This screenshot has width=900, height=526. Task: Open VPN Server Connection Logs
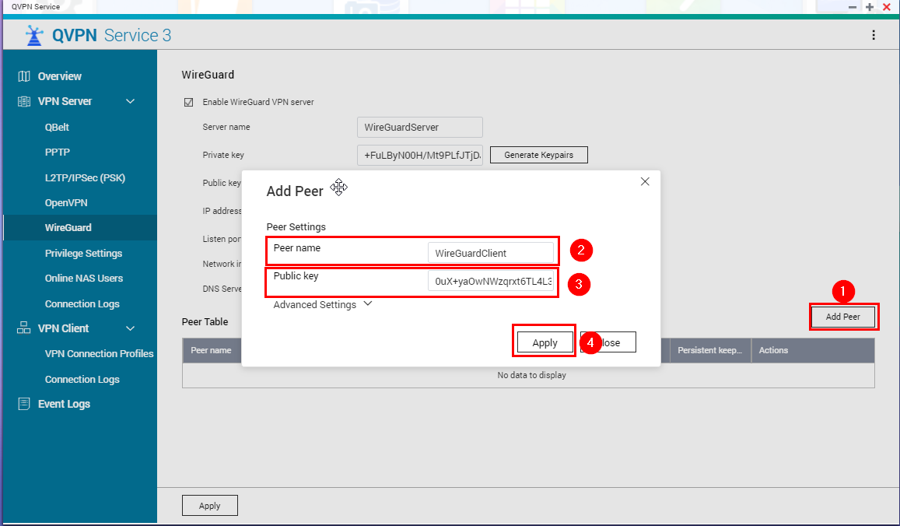[82, 303]
